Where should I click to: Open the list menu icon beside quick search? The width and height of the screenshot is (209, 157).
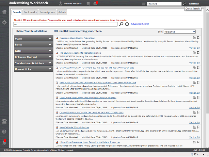click(143, 4)
